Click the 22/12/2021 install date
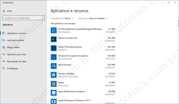 pos(110,94)
